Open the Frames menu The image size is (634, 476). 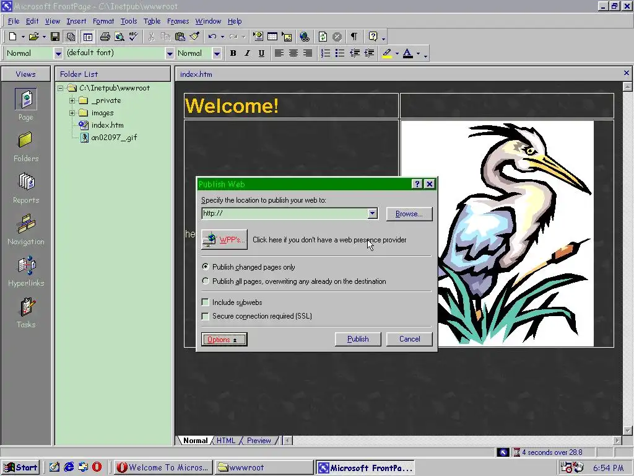[x=178, y=21]
